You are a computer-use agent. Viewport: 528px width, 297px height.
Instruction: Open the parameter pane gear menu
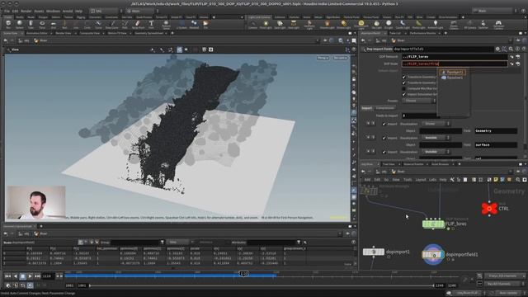[497, 49]
